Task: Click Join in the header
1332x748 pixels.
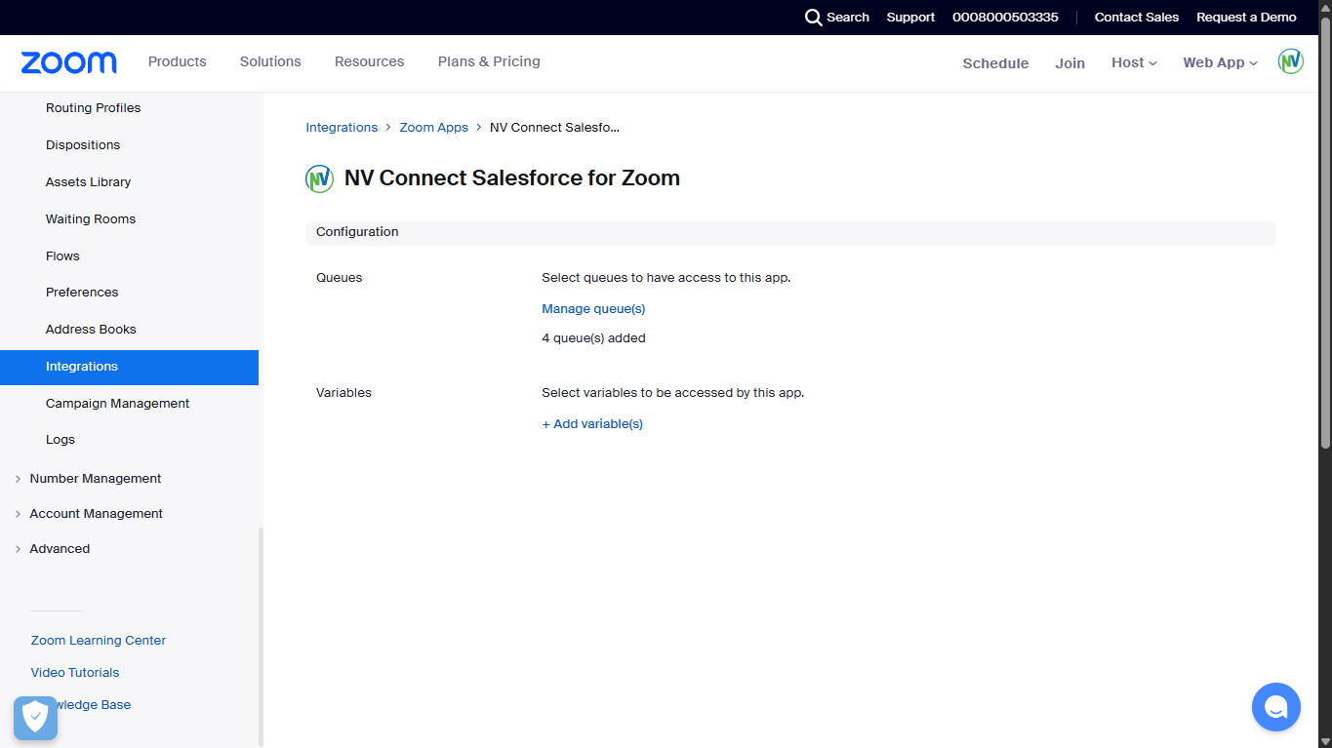Action: click(1070, 63)
